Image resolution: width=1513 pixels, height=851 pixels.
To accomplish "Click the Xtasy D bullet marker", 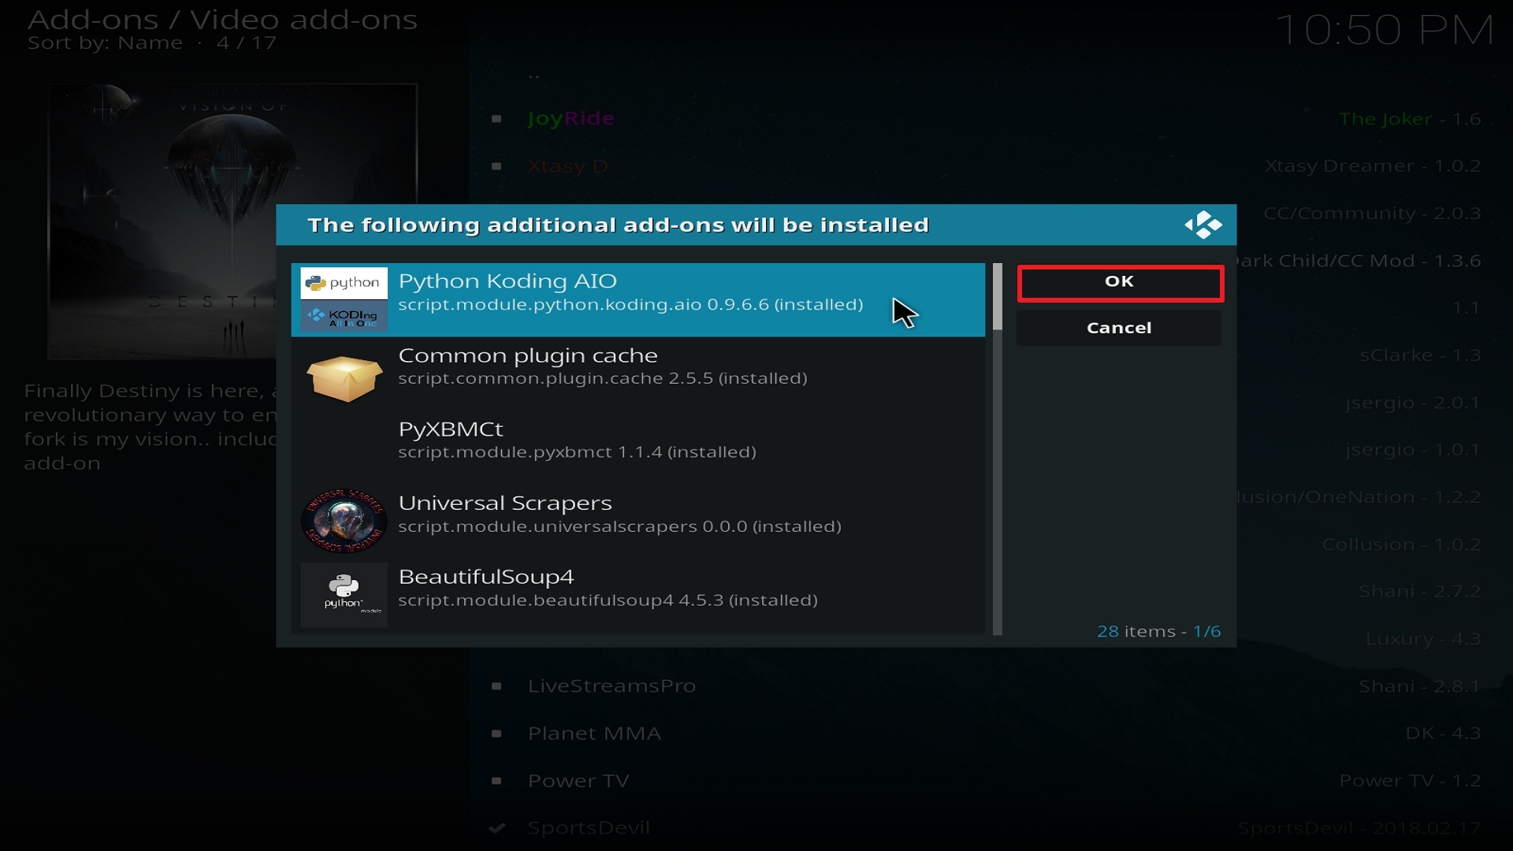I will tap(496, 166).
